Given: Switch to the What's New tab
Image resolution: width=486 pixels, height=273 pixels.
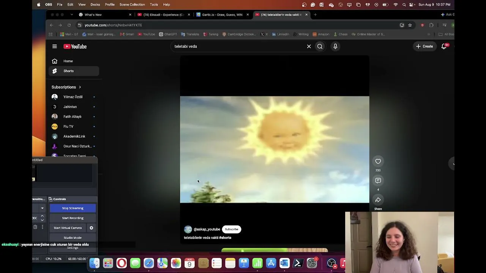Looking at the screenshot, I should click(105, 15).
